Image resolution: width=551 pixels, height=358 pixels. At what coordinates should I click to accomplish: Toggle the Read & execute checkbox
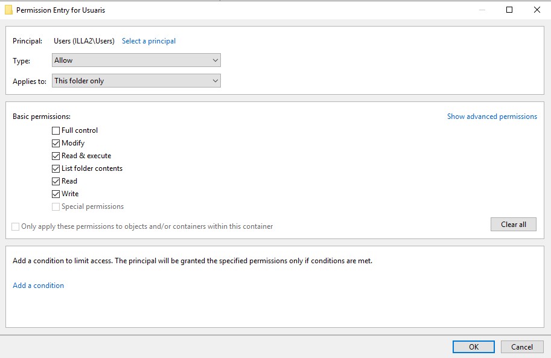click(56, 156)
